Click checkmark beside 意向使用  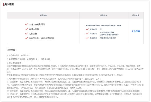click(x=87, y=29)
